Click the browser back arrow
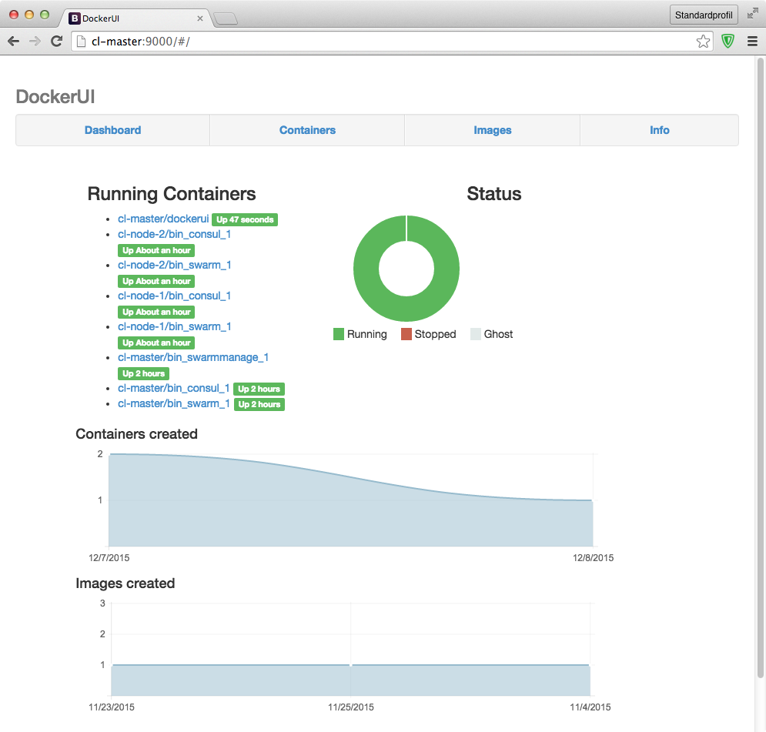The width and height of the screenshot is (766, 732). [13, 42]
